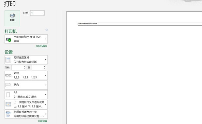This screenshot has width=202, height=124.
Task: Open the custom margins 上一次的自定义页边距设置 dropdown
Action: (x=26, y=104)
